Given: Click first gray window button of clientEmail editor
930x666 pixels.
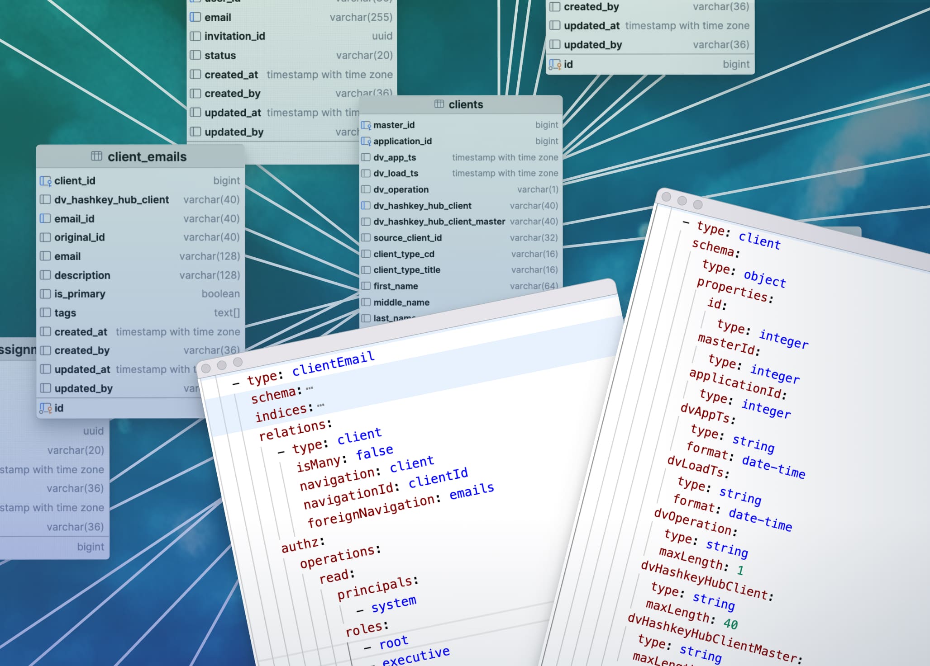Looking at the screenshot, I should (x=206, y=368).
